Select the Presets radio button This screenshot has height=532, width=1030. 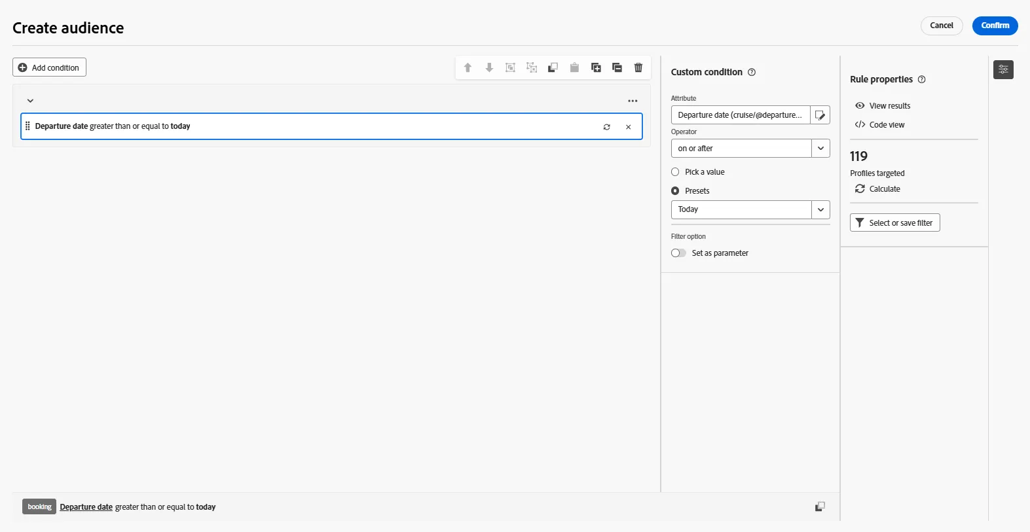[675, 191]
